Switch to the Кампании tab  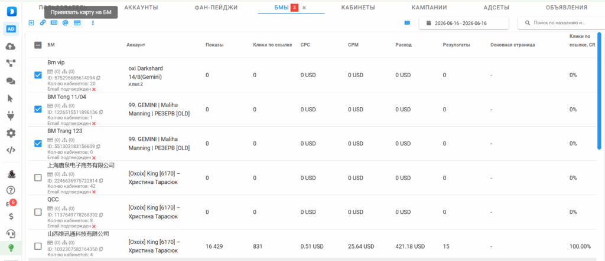[x=429, y=7]
